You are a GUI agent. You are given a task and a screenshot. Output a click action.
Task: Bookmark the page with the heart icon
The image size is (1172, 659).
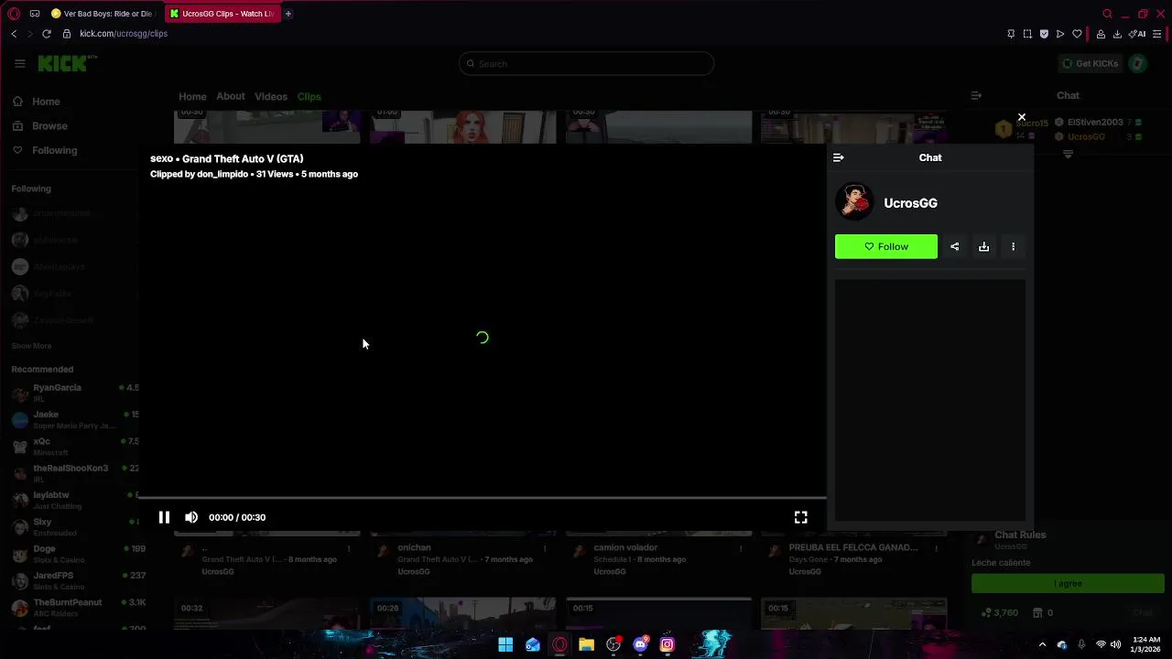pos(1077,34)
